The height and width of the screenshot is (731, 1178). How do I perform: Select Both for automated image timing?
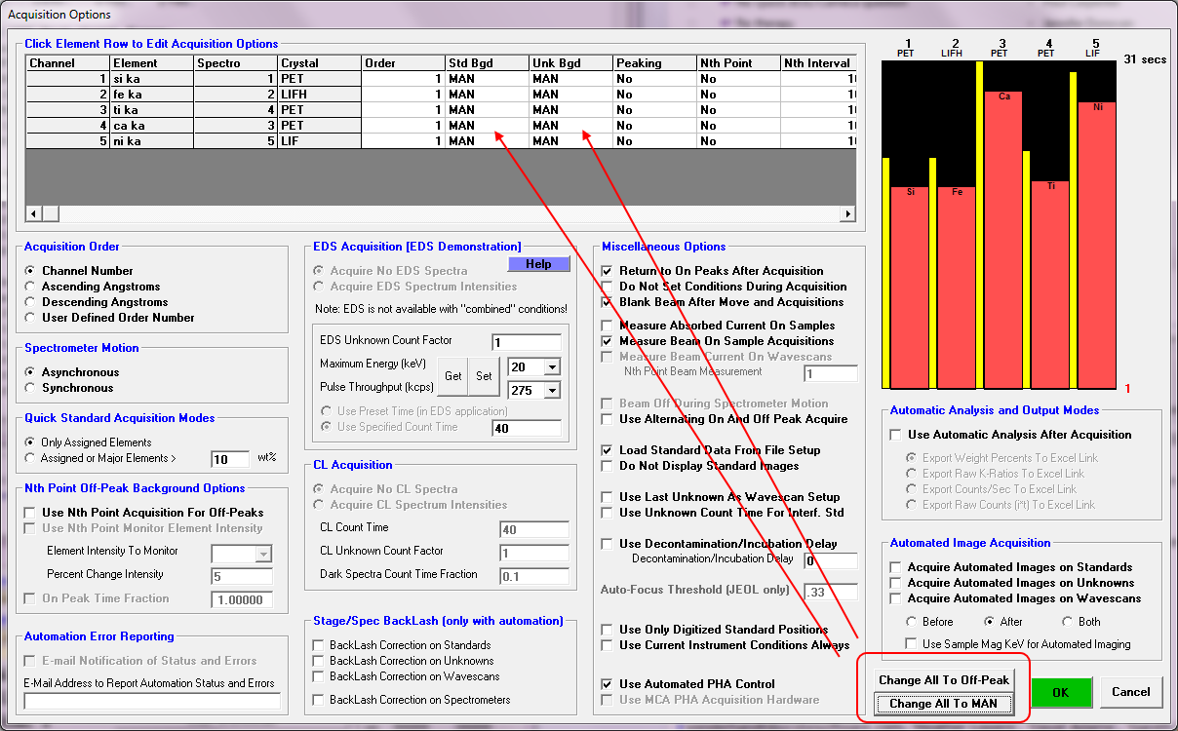[1069, 622]
